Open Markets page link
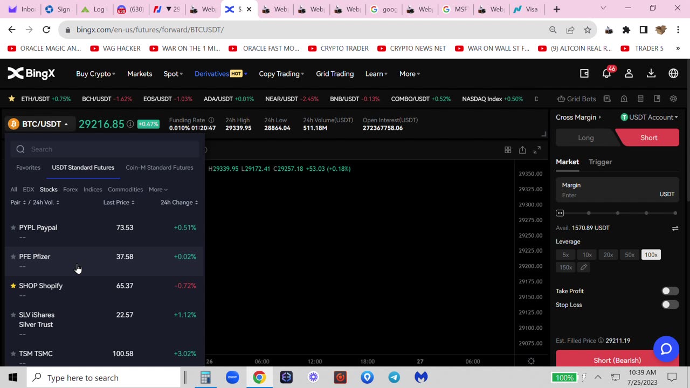Viewport: 690px width, 388px height. point(140,74)
